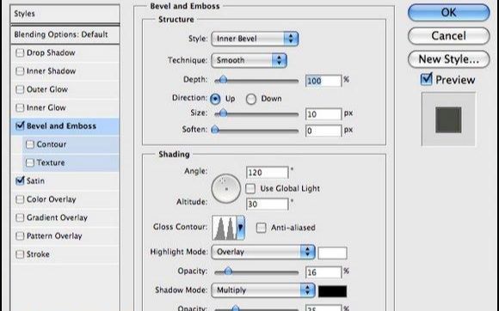Enable the Anti-aliased checkbox
This screenshot has width=499, height=311.
tap(261, 228)
